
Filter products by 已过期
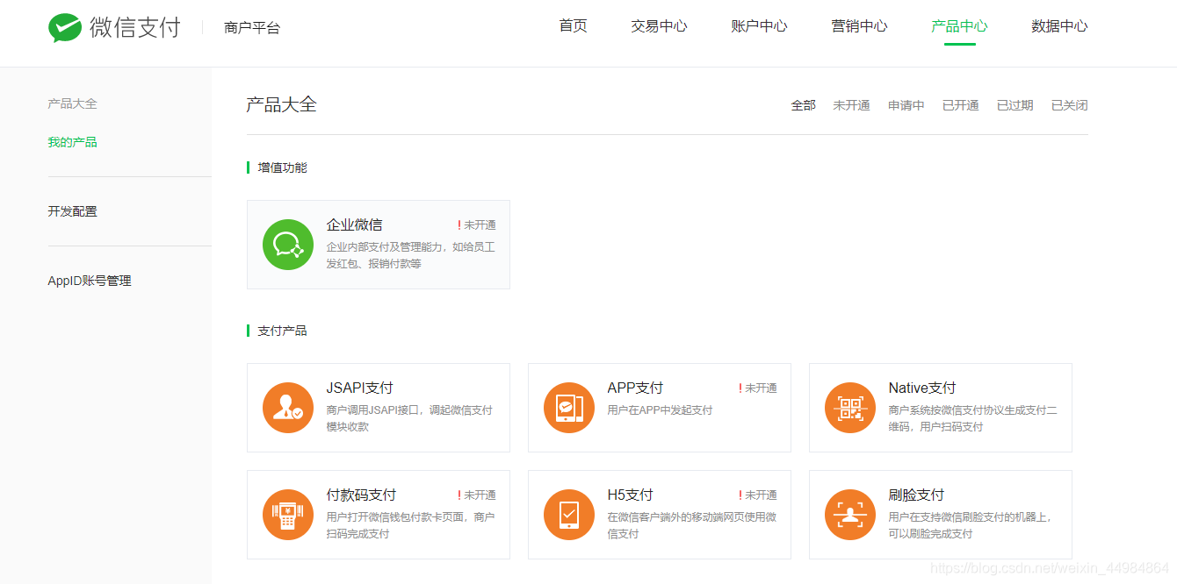[1015, 105]
